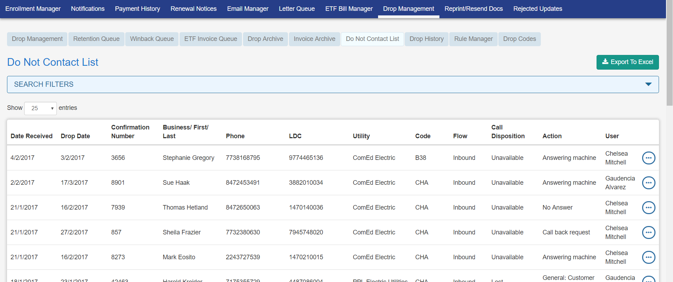Open Renewal Notices section
This screenshot has width=673, height=282.
tap(194, 9)
